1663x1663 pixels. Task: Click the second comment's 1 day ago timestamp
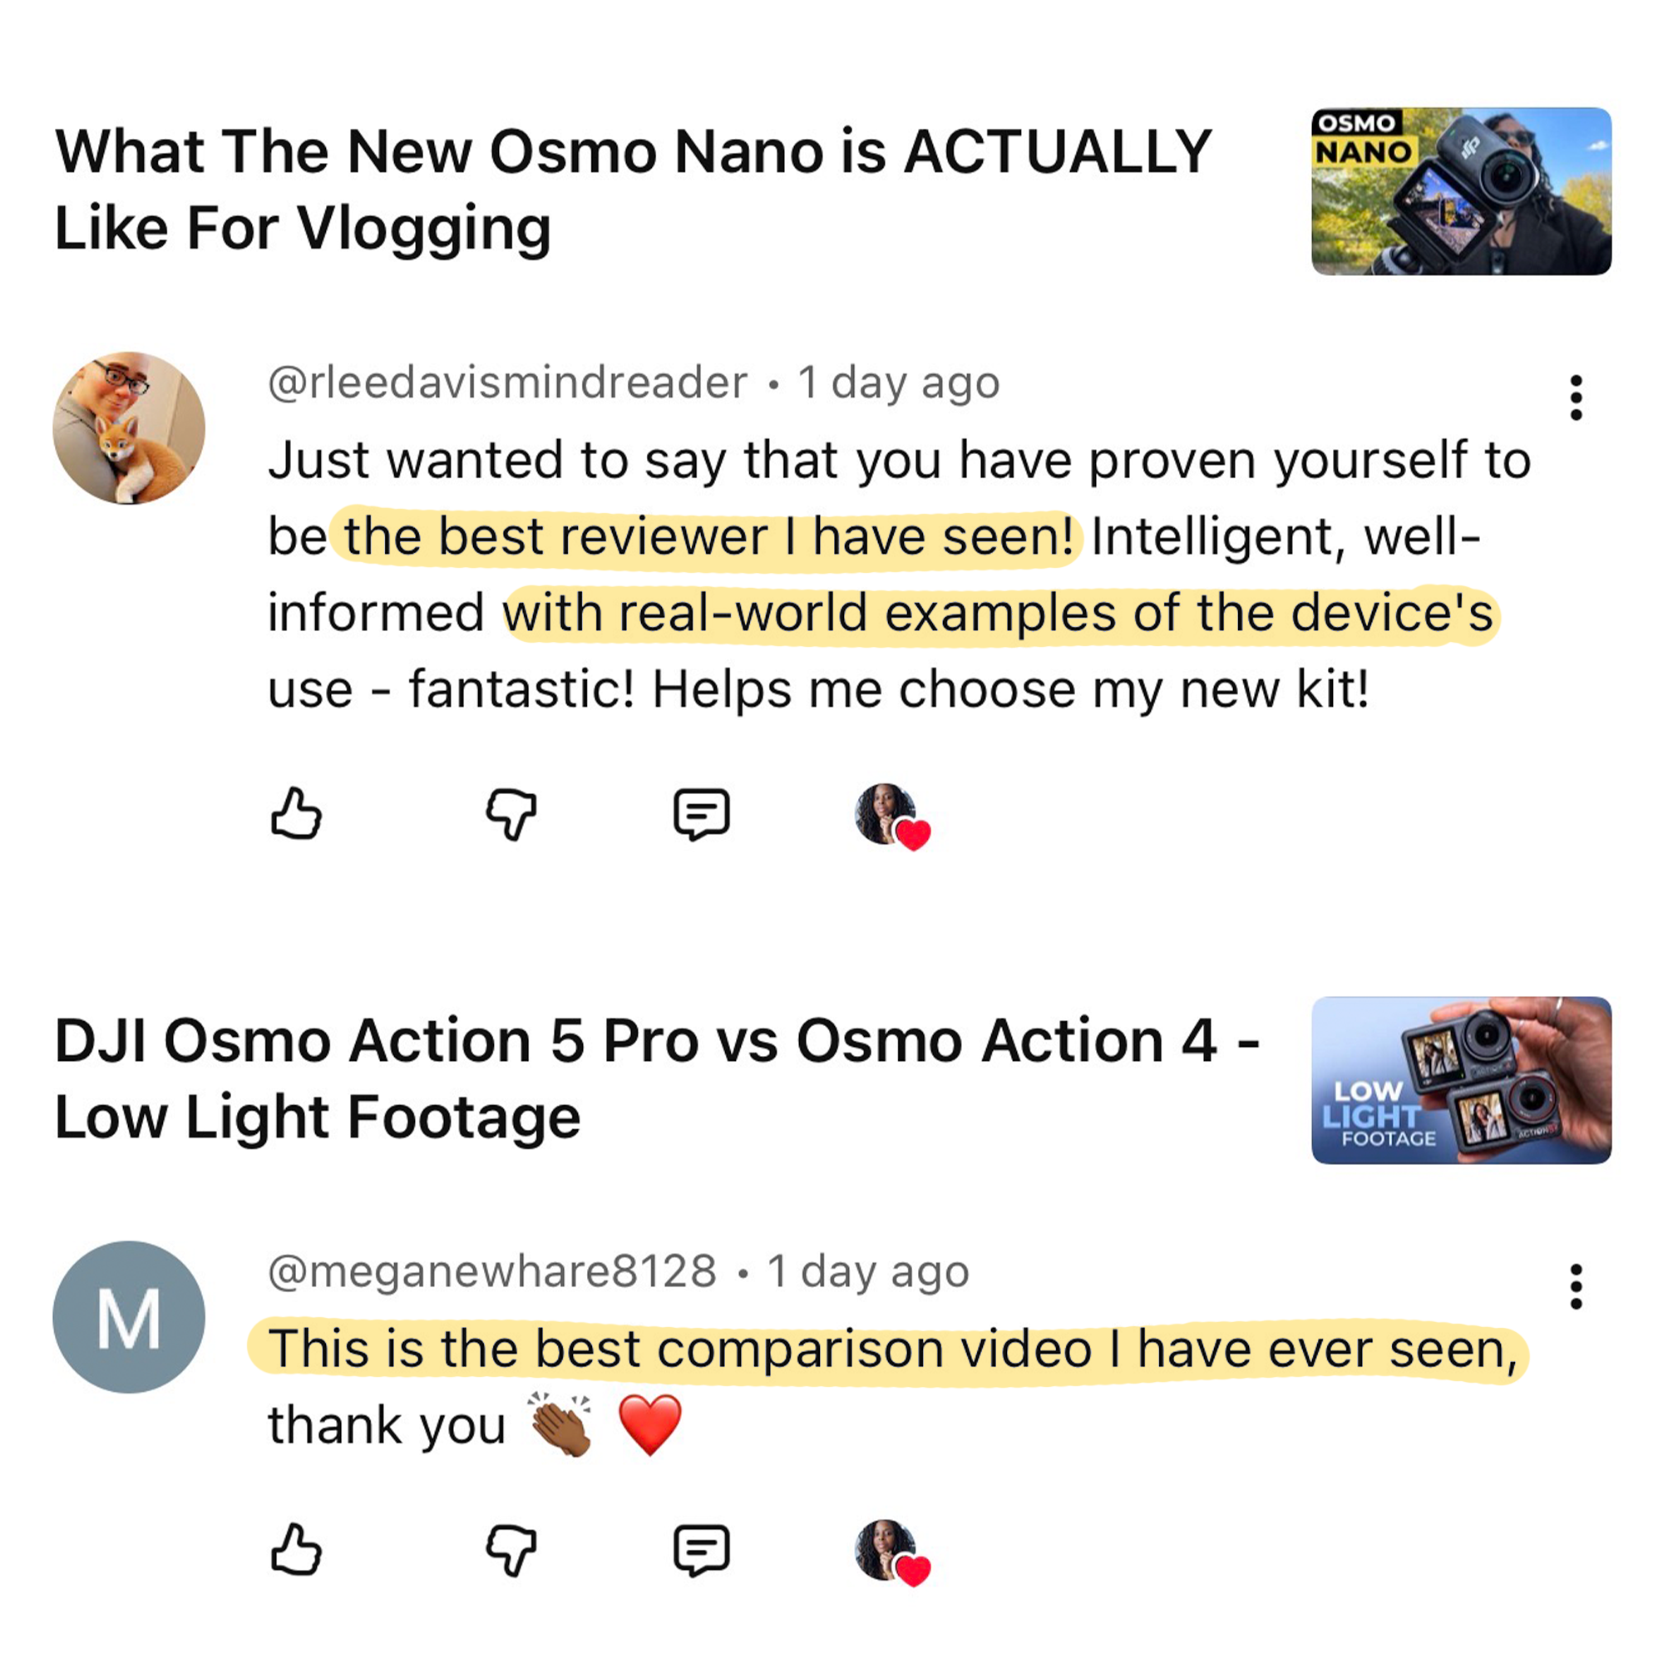tap(867, 1271)
